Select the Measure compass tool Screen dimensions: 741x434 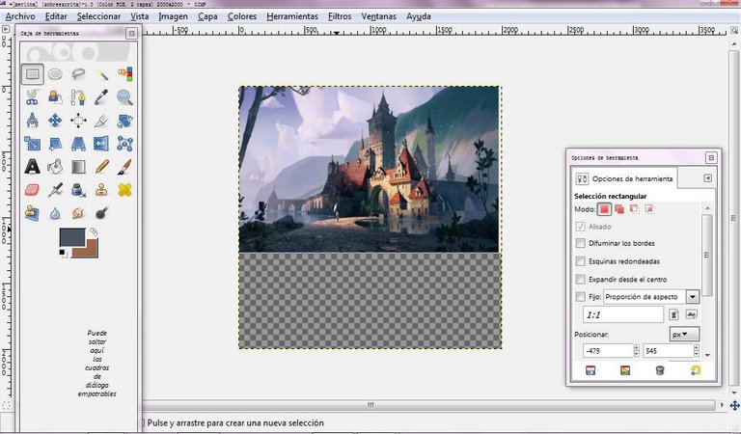click(32, 121)
